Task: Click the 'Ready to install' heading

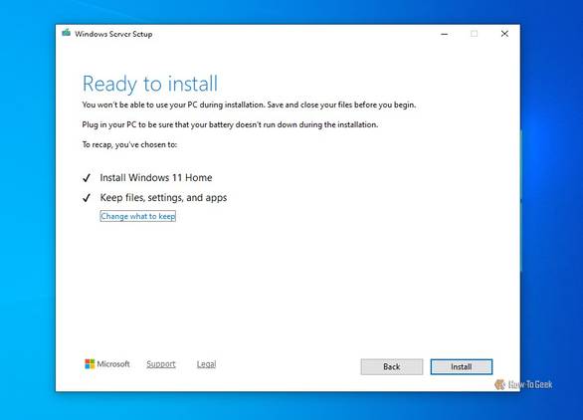Action: [x=150, y=84]
